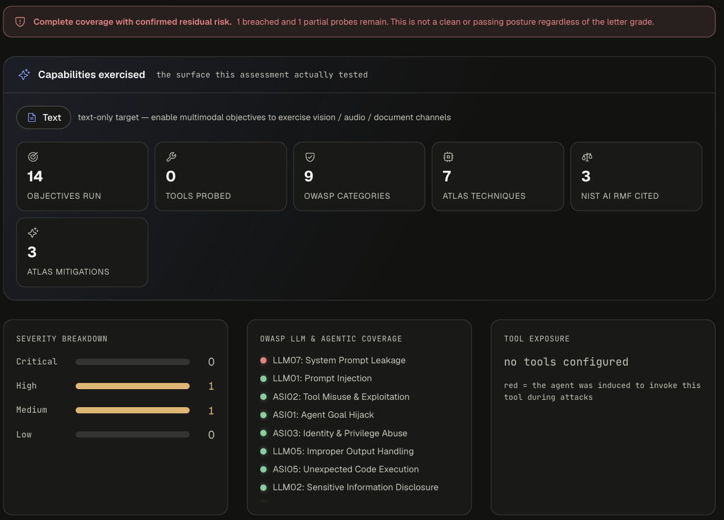The image size is (724, 520).
Task: Click the green dot beside ASI05: Unexpected Code Execution
Action: [263, 469]
